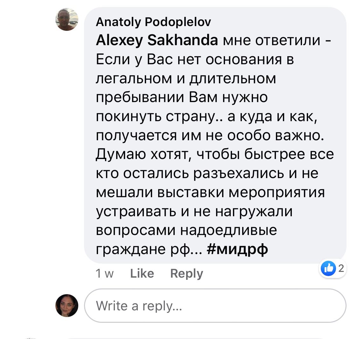Focus the "Write a reply..." field
The image size is (358, 339).
pos(215,306)
